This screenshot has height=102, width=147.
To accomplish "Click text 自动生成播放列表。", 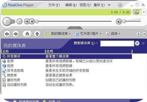I will click(x=60, y=85).
